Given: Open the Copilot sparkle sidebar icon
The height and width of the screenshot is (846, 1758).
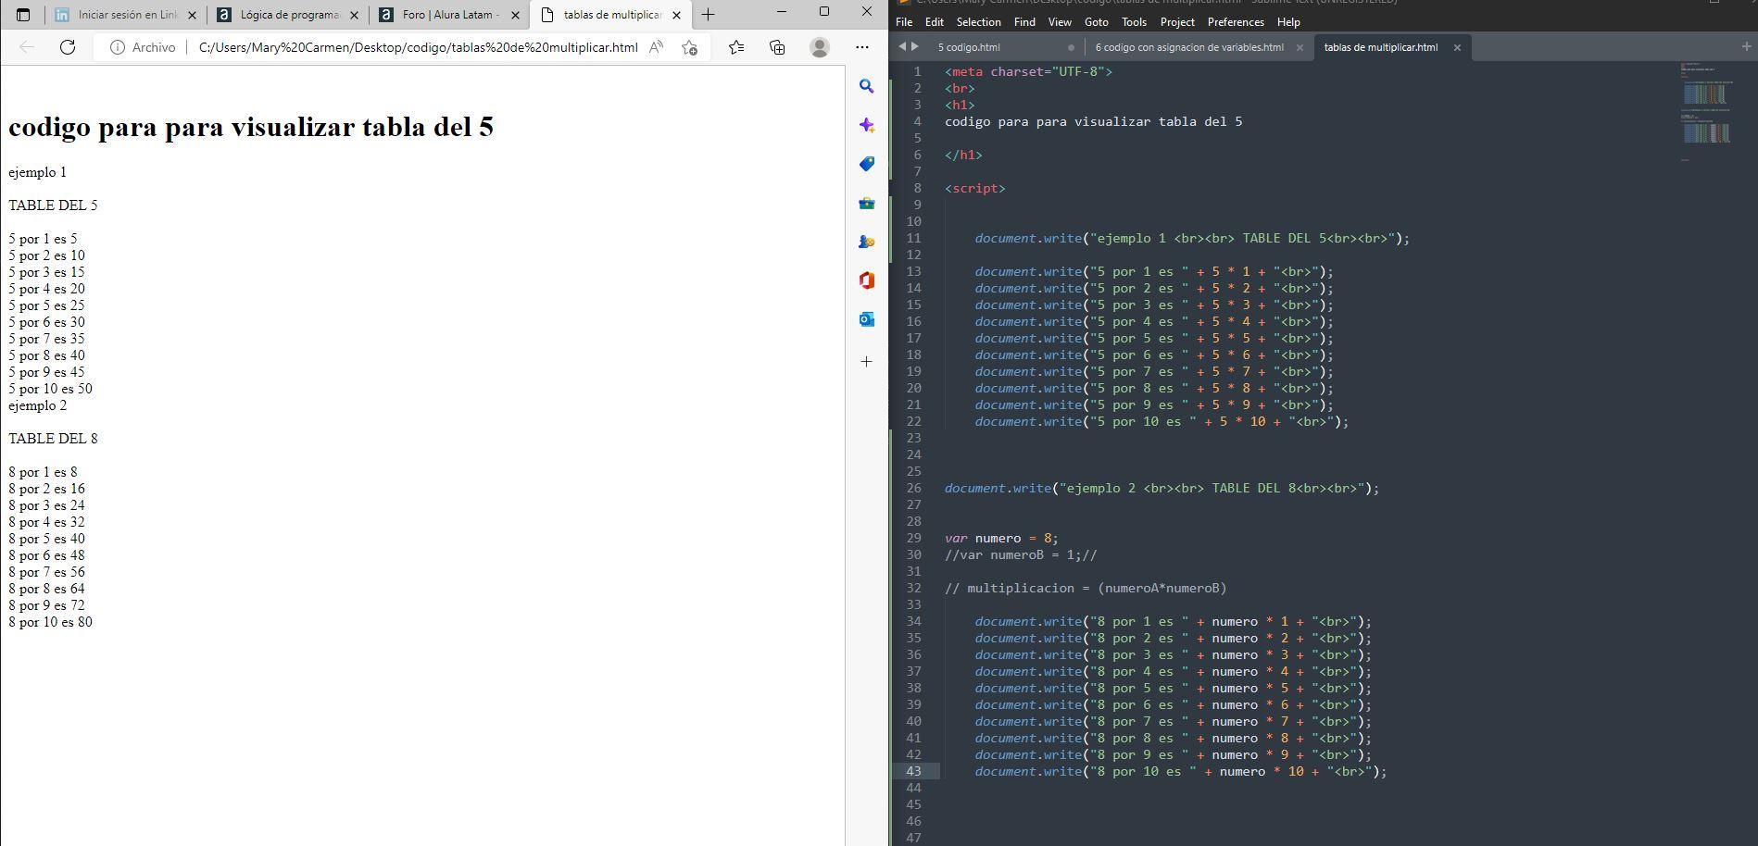Looking at the screenshot, I should (866, 125).
